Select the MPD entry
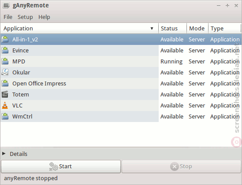The height and width of the screenshot is (185, 242). tap(19, 61)
